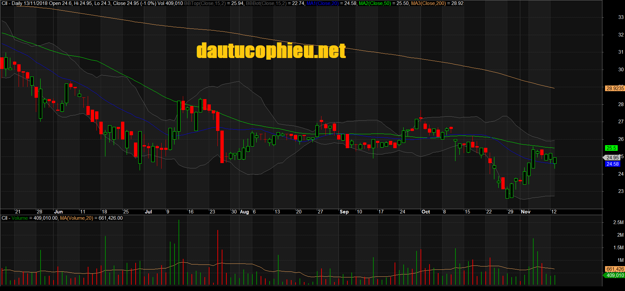625x291 pixels.
Task: Click the CII - Volume pane title
Action: tap(15, 218)
